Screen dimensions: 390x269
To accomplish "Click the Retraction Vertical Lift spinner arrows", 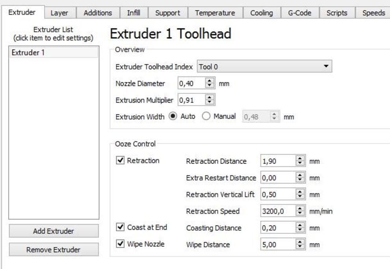I will click(300, 194).
